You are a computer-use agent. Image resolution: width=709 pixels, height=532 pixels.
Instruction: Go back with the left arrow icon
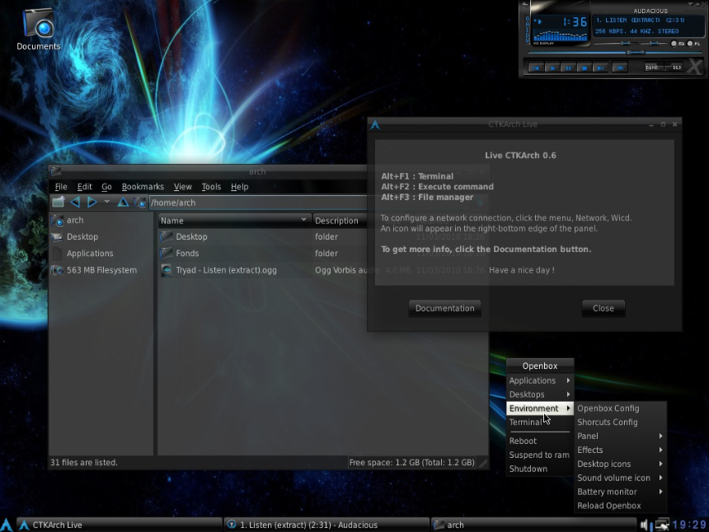point(75,203)
